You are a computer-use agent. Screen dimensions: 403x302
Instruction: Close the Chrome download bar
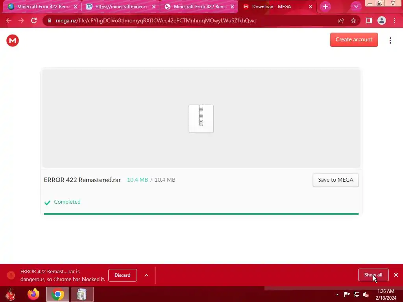tap(396, 275)
